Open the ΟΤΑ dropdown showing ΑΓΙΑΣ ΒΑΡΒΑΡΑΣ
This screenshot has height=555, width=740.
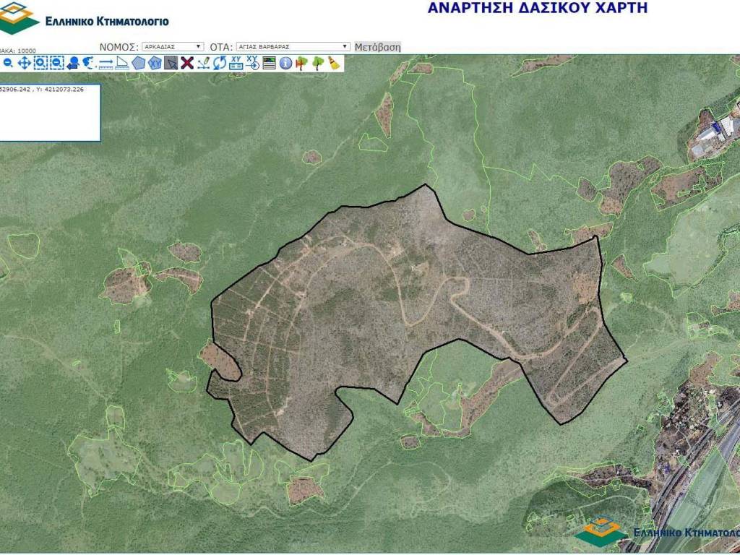pyautogui.click(x=293, y=46)
